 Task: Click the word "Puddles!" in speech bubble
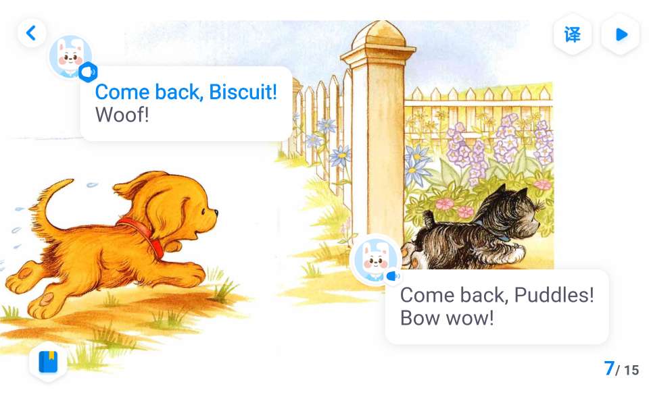tap(554, 295)
